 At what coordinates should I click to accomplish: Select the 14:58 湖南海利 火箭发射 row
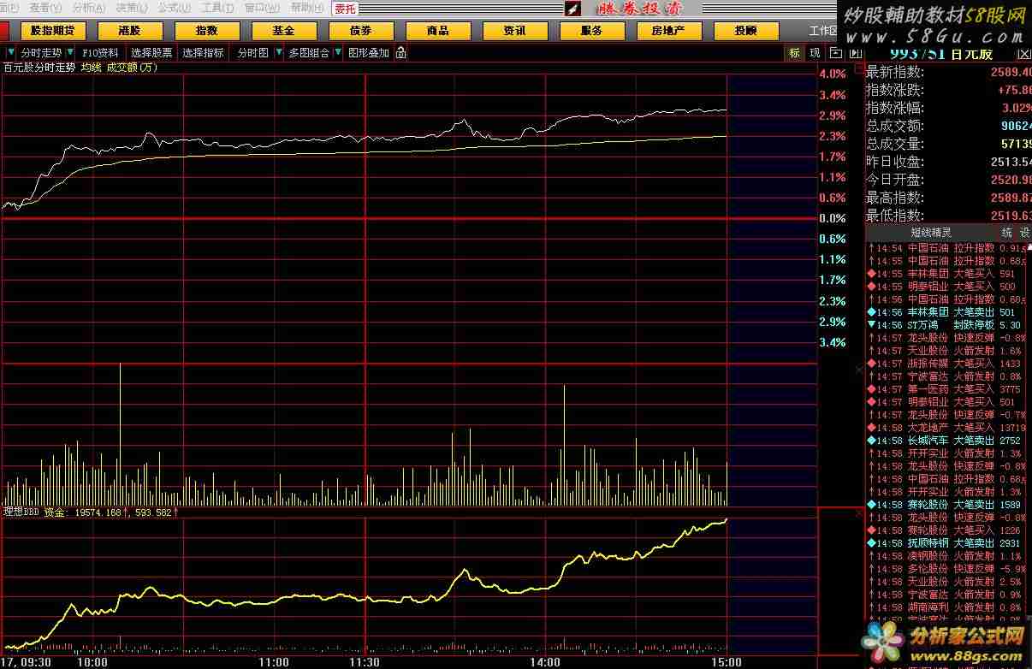pyautogui.click(x=948, y=607)
